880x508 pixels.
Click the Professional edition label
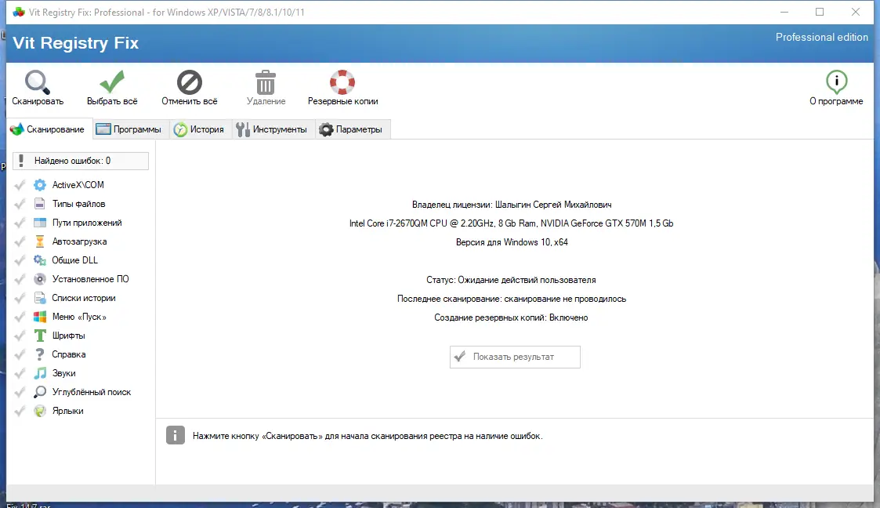point(822,37)
